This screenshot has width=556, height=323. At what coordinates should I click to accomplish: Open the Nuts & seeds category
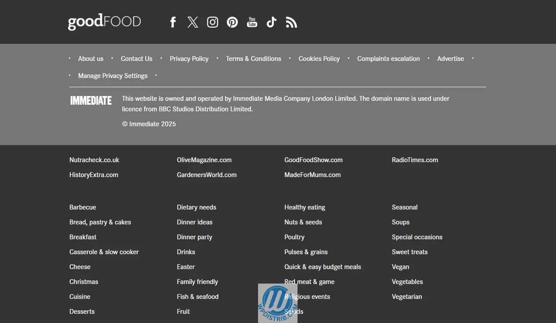pyautogui.click(x=303, y=222)
